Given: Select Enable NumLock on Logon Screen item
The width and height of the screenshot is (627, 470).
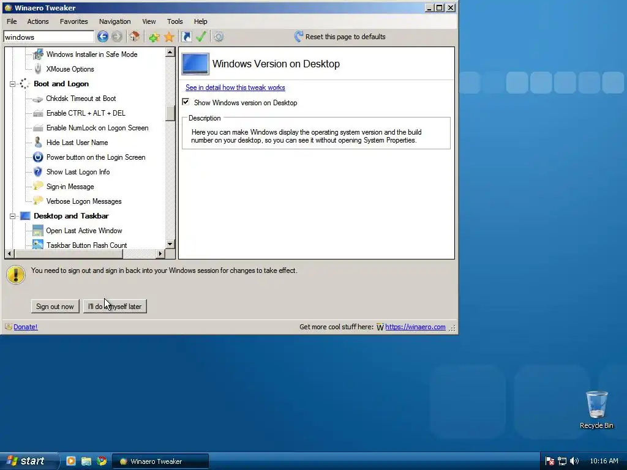Looking at the screenshot, I should [x=97, y=128].
